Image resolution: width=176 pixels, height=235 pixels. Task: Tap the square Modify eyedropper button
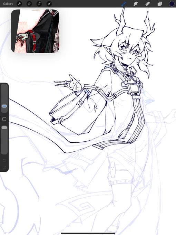(4, 119)
